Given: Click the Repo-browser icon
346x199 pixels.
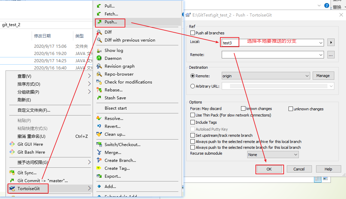Looking at the screenshot, I should click(x=99, y=74).
